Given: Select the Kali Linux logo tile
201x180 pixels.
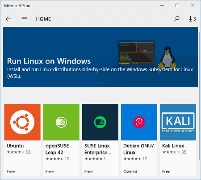Looking at the screenshot, I should point(178,122).
